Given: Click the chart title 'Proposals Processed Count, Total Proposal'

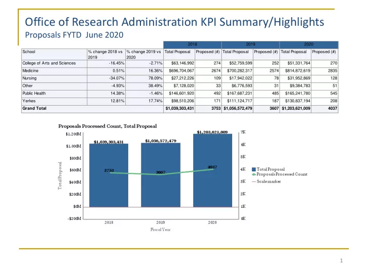Looking at the screenshot, I should pyautogui.click(x=107, y=126).
